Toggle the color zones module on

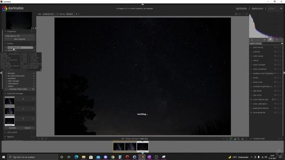[x=251, y=56]
